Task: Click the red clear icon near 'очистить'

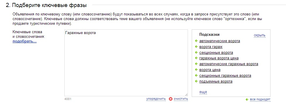Action: pos(171,99)
